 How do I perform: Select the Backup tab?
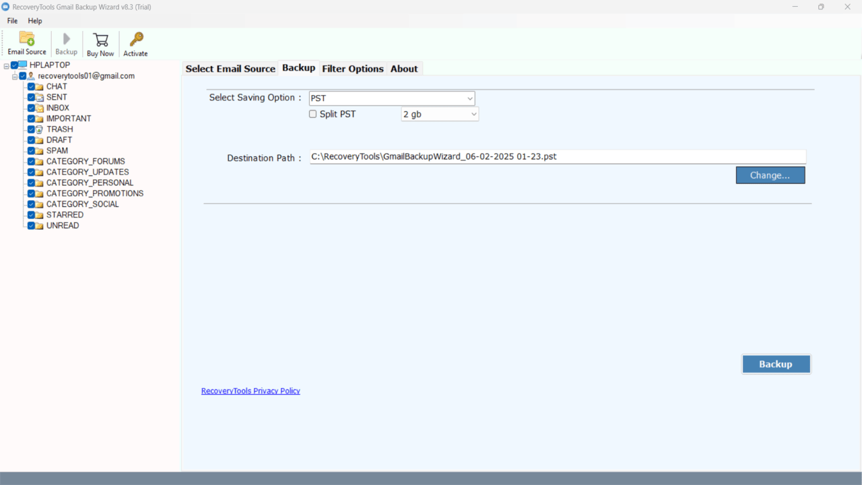[299, 67]
